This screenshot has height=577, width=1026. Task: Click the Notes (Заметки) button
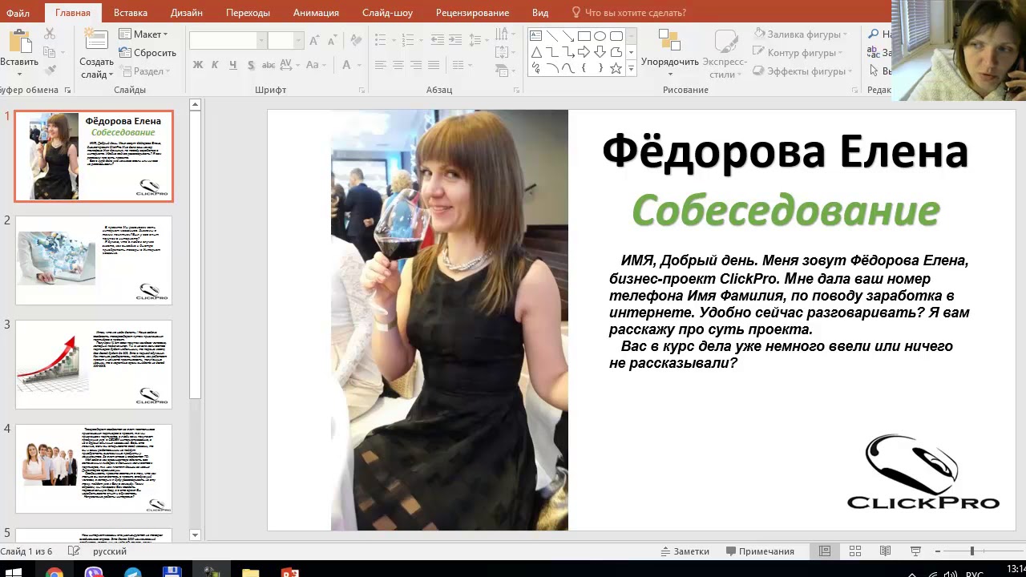click(x=685, y=551)
